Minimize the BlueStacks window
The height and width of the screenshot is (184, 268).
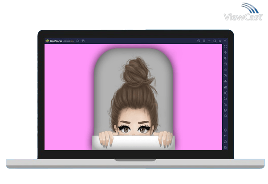pyautogui.click(x=209, y=41)
